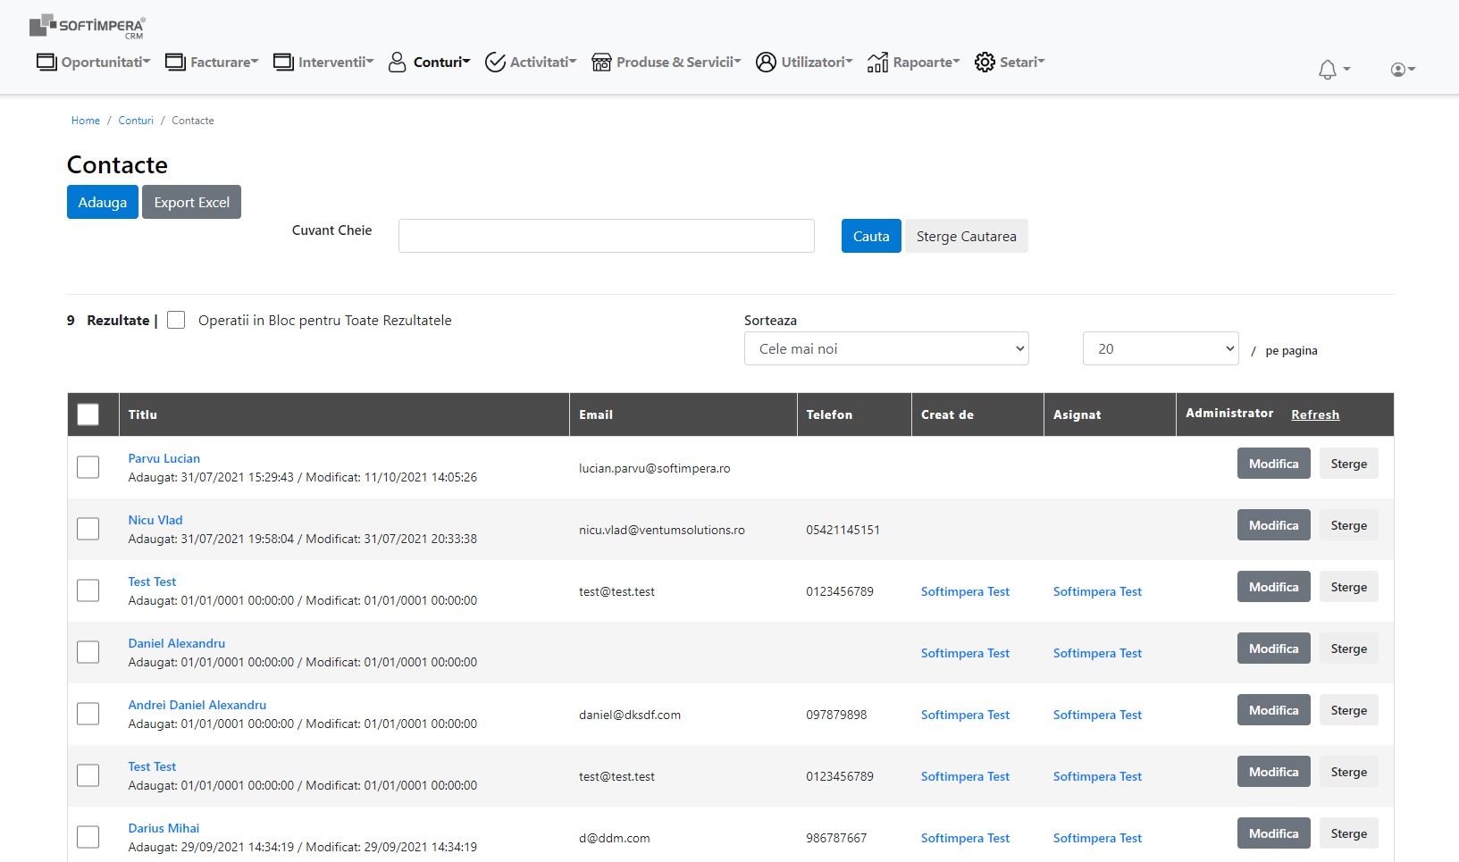The height and width of the screenshot is (862, 1459).
Task: Enable bulk operations for all results checkbox
Action: click(176, 320)
